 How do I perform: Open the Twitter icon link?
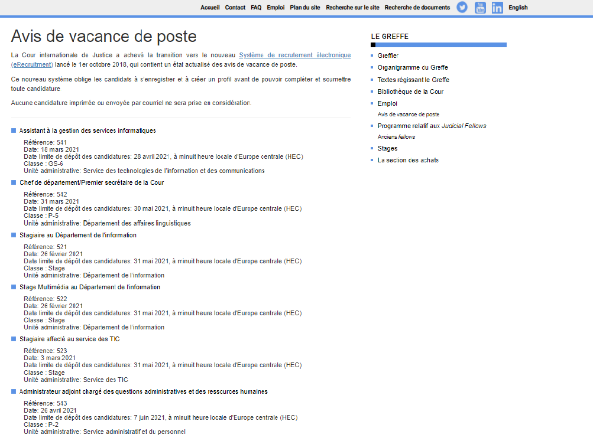[x=462, y=7]
